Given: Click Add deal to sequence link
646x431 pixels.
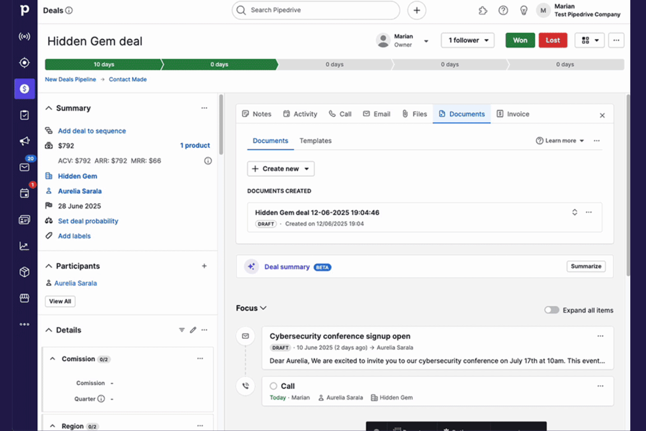Looking at the screenshot, I should point(92,131).
